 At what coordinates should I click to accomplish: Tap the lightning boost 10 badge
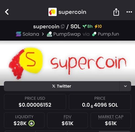coord(98,26)
